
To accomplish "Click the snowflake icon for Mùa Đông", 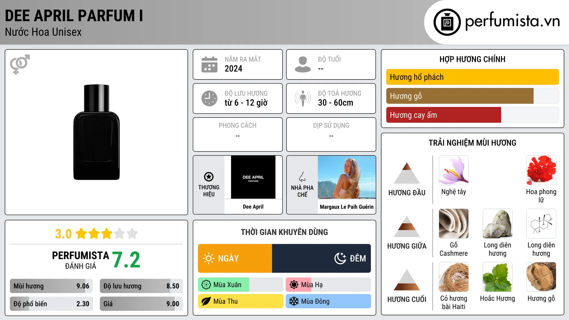I will pos(294,301).
